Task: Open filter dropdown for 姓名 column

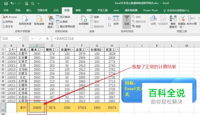Action: (27, 50)
